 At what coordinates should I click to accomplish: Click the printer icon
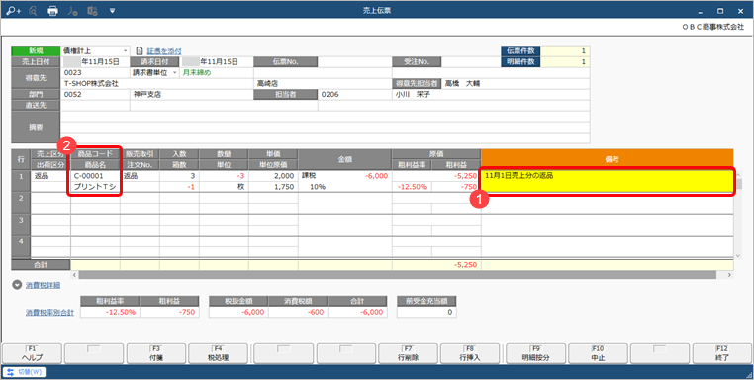52,10
